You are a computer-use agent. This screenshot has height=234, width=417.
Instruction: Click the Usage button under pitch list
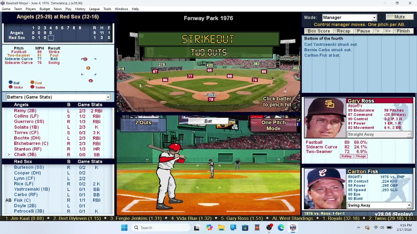tap(361, 156)
